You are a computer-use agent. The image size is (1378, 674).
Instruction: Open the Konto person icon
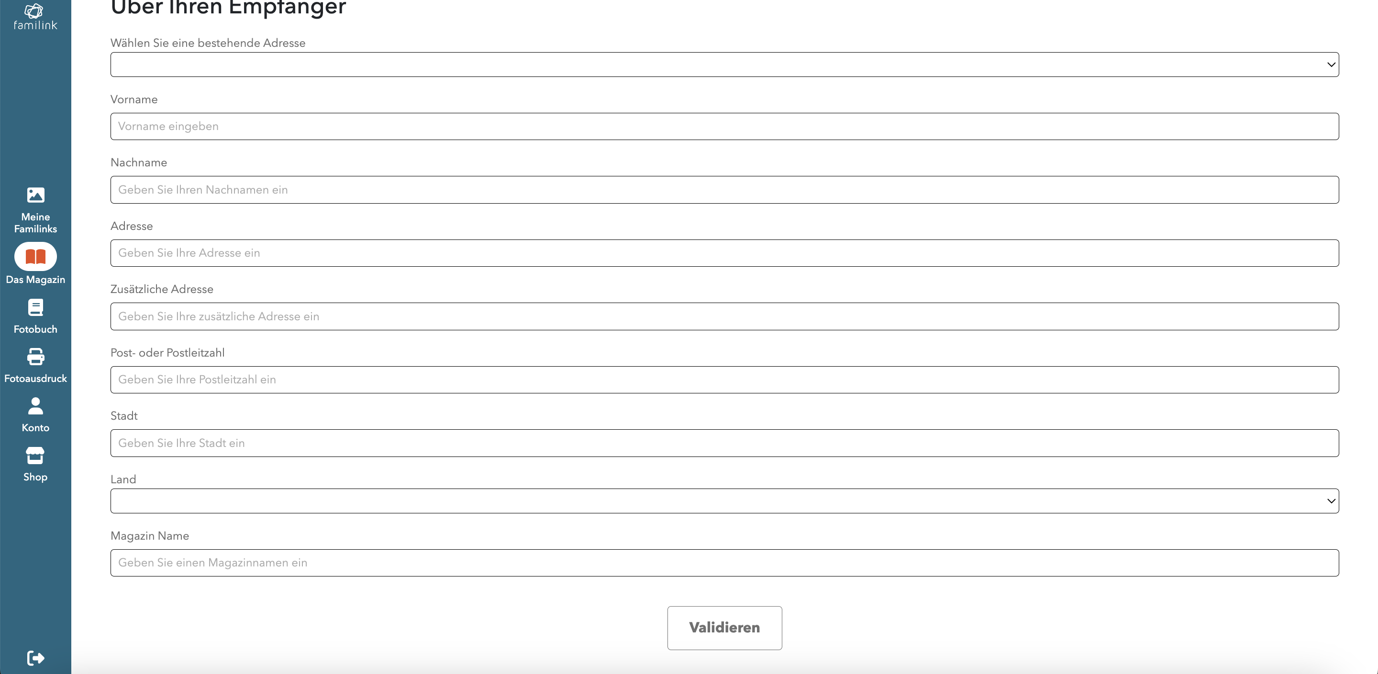pyautogui.click(x=35, y=406)
